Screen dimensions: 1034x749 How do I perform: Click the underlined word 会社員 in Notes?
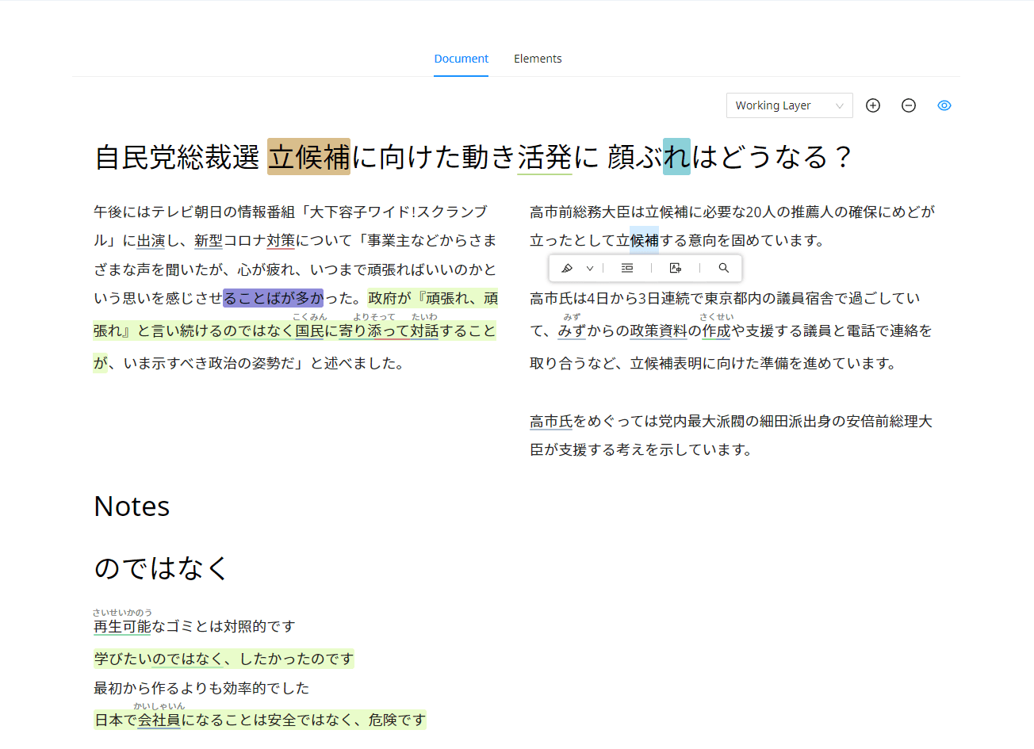pos(159,720)
